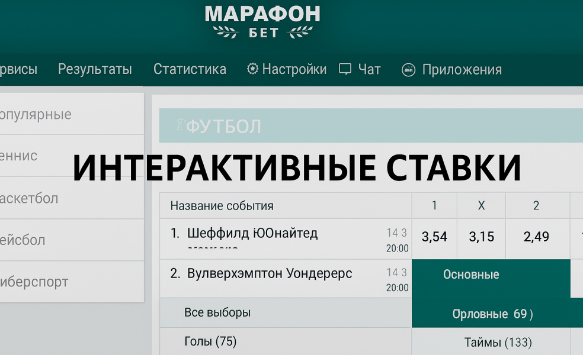583x355 pixels.
Task: Bet on home win odds 3,54
Action: coord(434,237)
